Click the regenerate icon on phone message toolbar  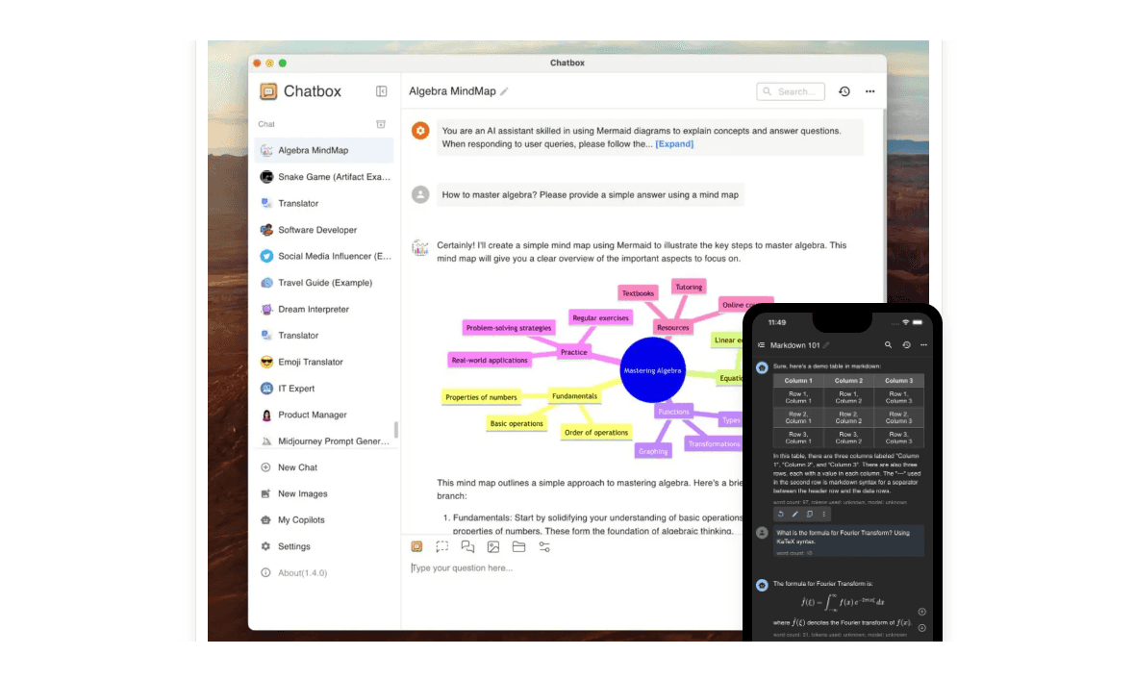(x=780, y=515)
